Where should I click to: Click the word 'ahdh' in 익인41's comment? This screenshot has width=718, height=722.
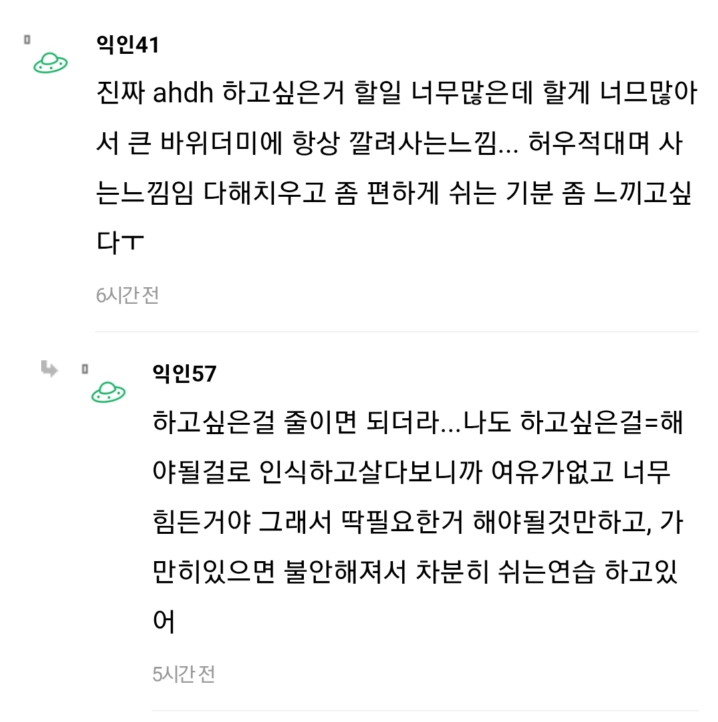[183, 95]
